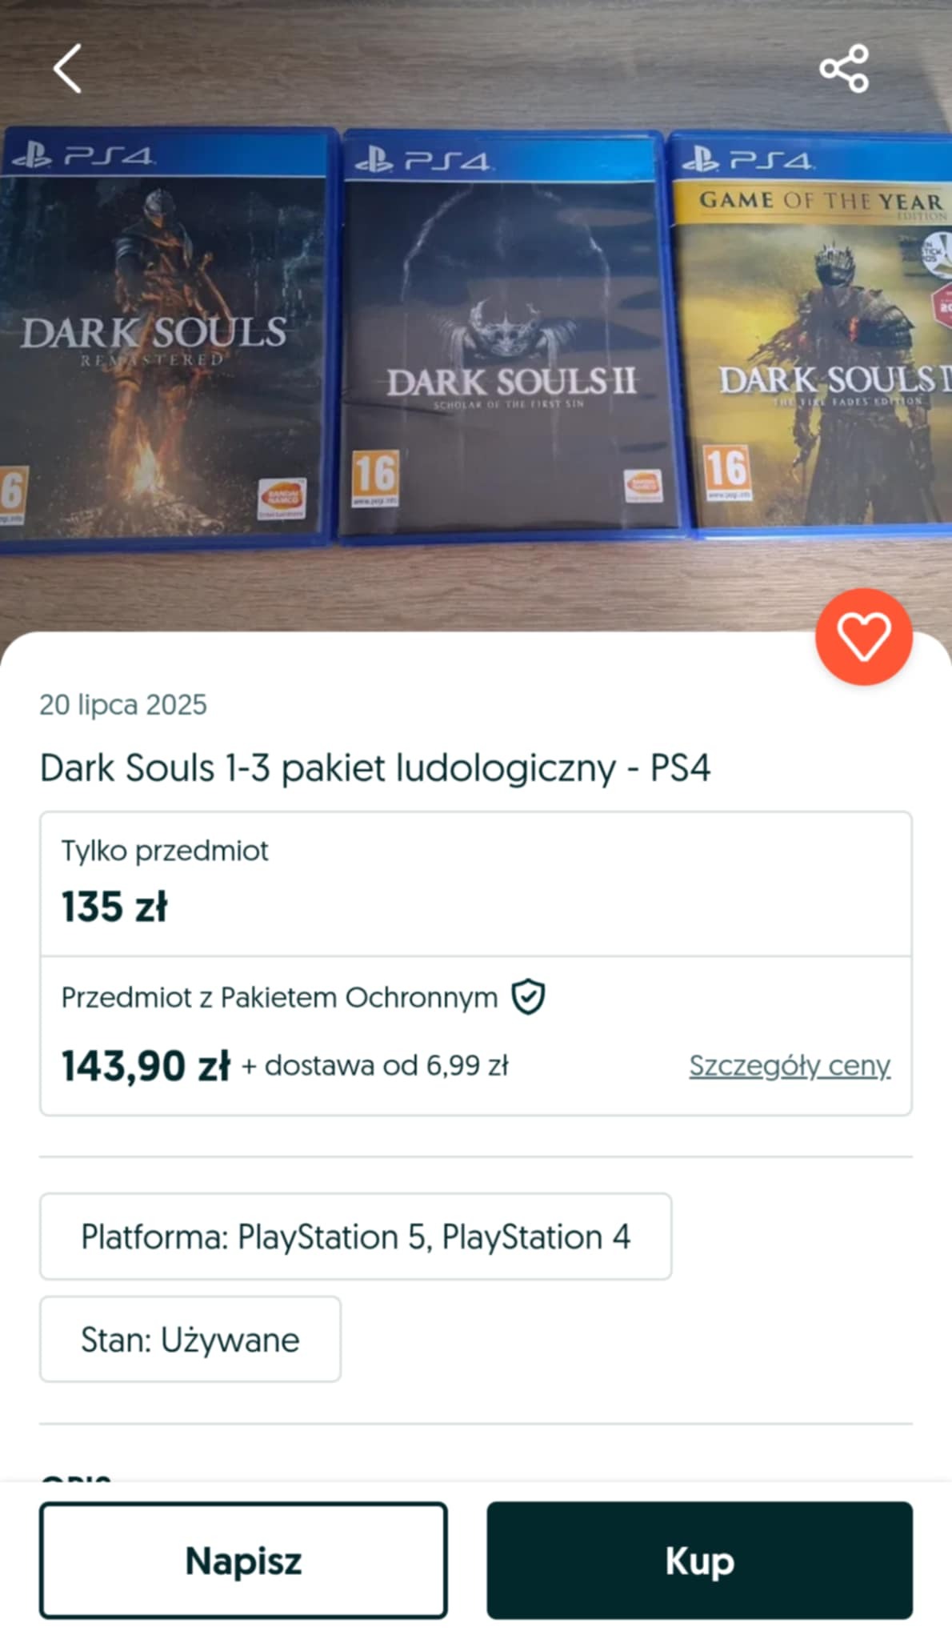The image size is (952, 1639).
Task: Click the listing title Dark Souls 1-3
Action: [375, 767]
